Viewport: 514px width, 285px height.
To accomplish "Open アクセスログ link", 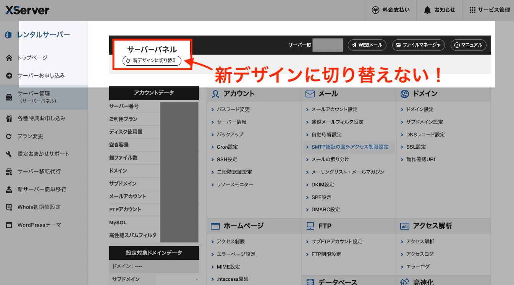I will [x=420, y=254].
